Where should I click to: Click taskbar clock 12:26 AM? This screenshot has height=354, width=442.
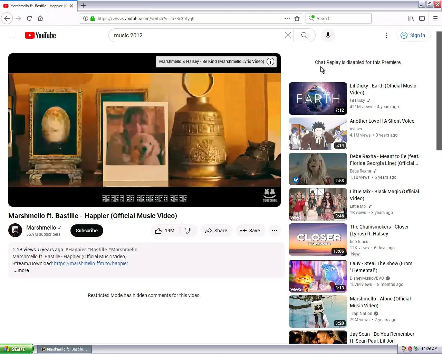pyautogui.click(x=429, y=349)
